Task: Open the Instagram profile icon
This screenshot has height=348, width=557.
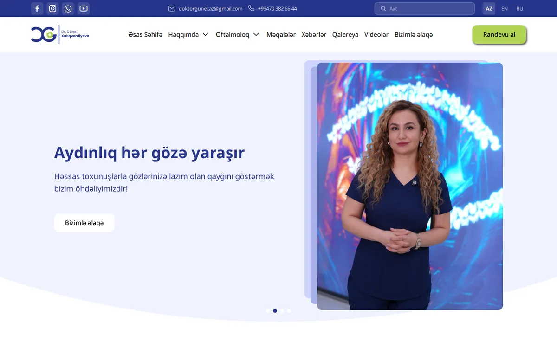Action: point(52,8)
